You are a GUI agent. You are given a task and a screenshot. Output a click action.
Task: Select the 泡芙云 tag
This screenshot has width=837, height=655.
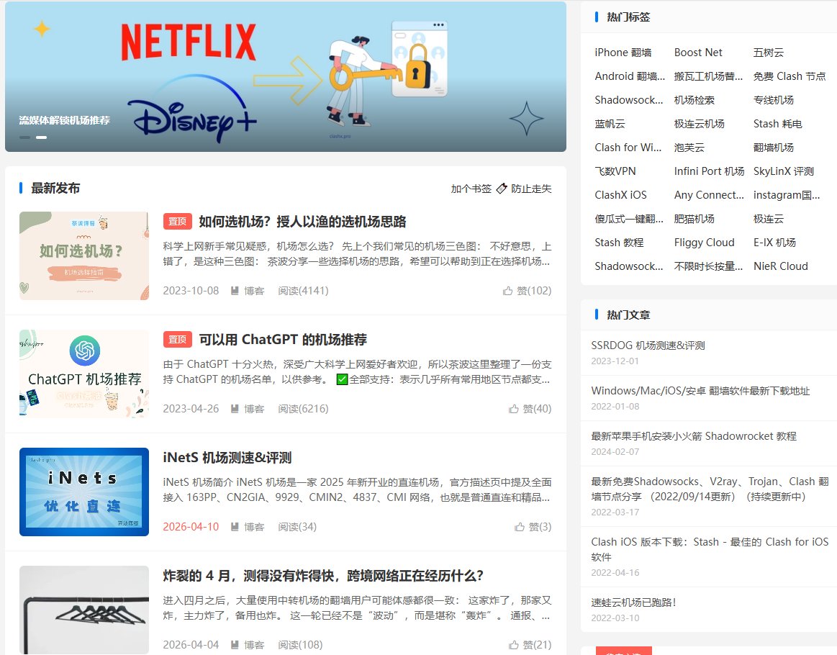pos(689,148)
